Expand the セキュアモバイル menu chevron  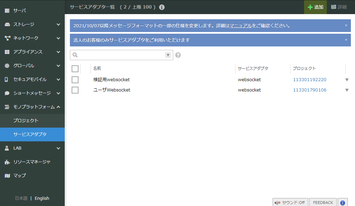[x=59, y=79]
